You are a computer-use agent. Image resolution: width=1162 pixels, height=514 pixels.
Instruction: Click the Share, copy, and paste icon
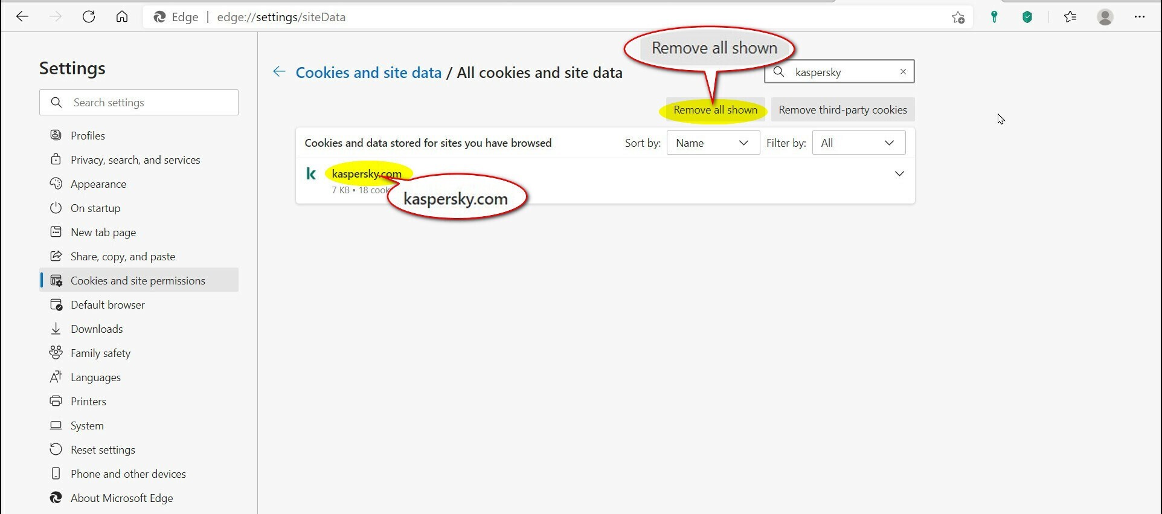56,256
